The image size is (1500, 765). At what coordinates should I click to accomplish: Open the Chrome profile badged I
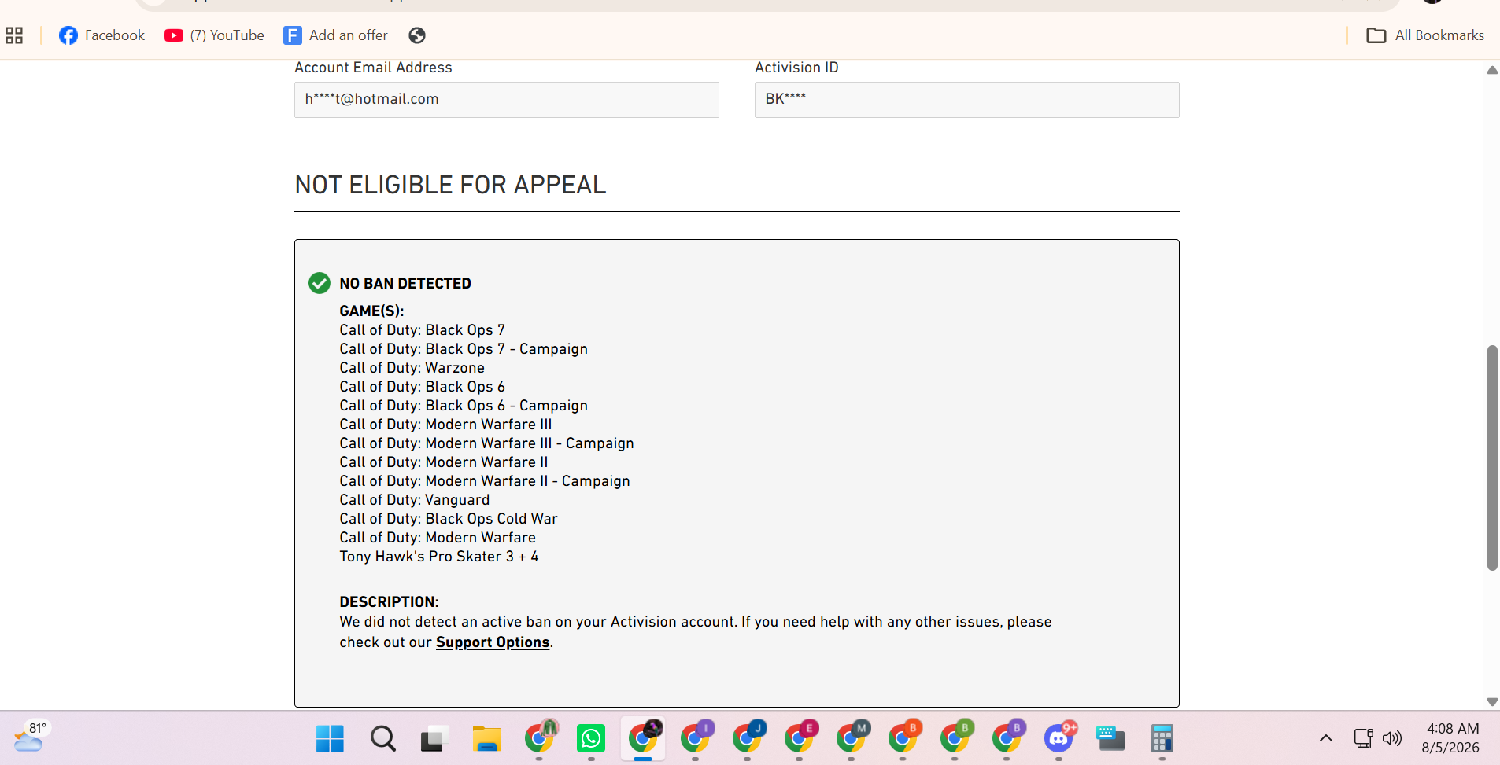696,737
